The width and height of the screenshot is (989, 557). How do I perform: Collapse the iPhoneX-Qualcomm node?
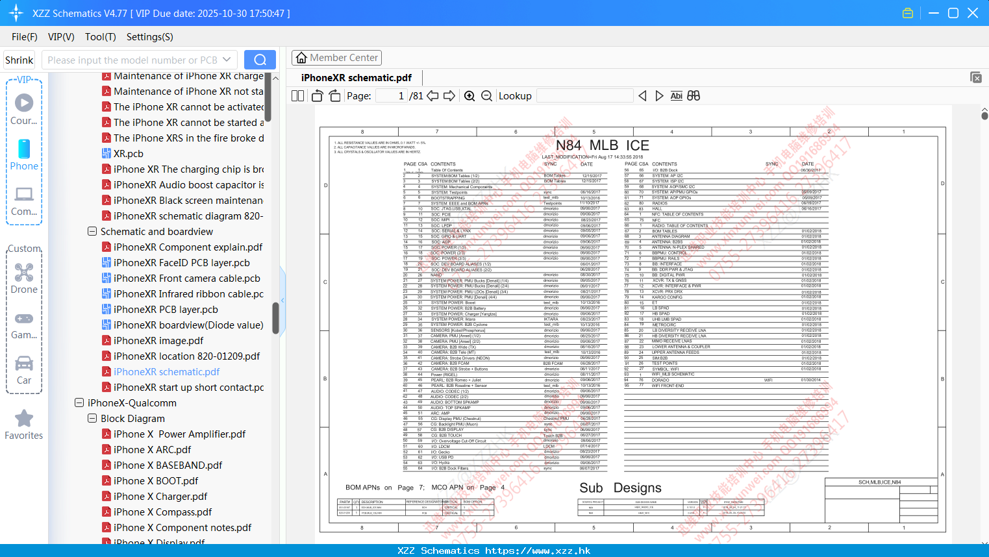click(79, 403)
